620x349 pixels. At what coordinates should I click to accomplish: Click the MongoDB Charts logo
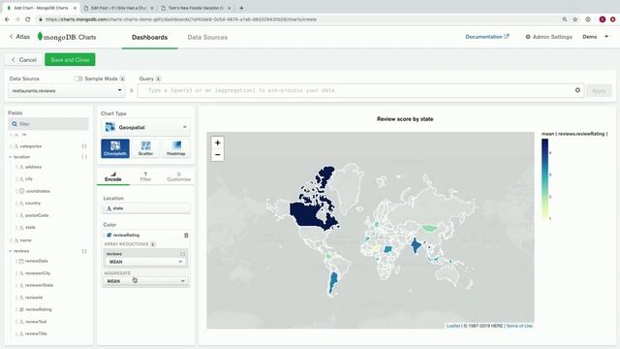point(67,37)
